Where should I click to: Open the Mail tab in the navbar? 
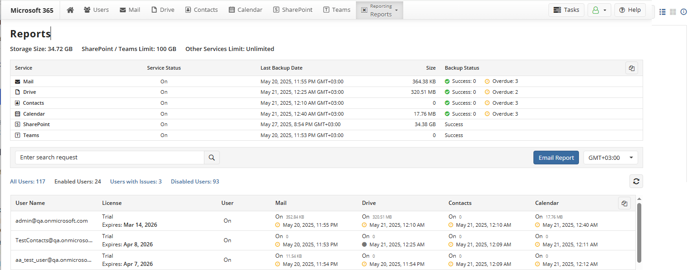pos(130,10)
